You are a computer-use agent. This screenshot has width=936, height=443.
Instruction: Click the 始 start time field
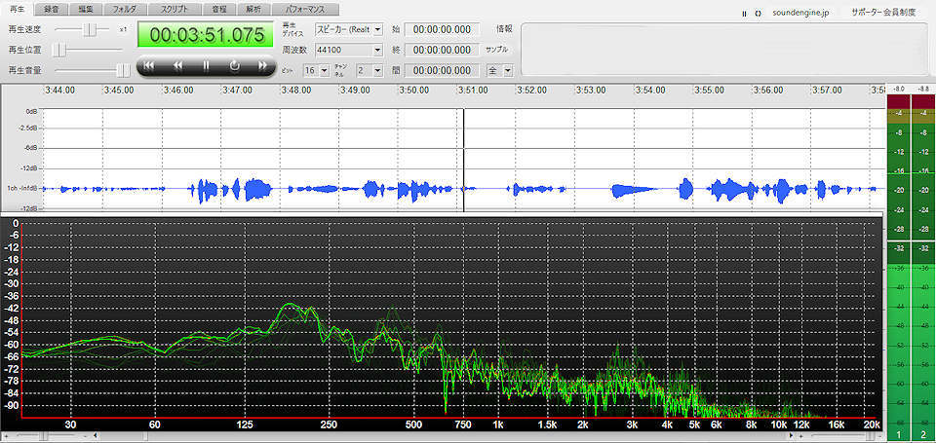pos(442,29)
